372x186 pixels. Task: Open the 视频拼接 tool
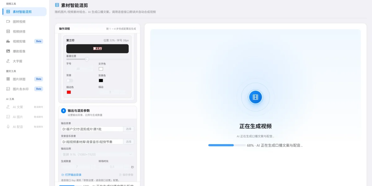(24, 31)
